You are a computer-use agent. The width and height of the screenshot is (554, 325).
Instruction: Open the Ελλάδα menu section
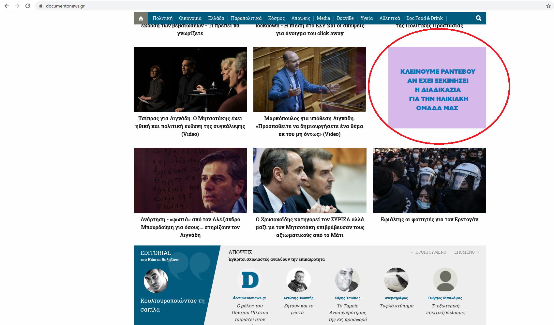(216, 18)
